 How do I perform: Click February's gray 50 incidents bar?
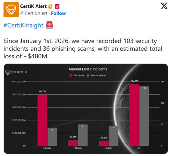[x=83, y=135]
